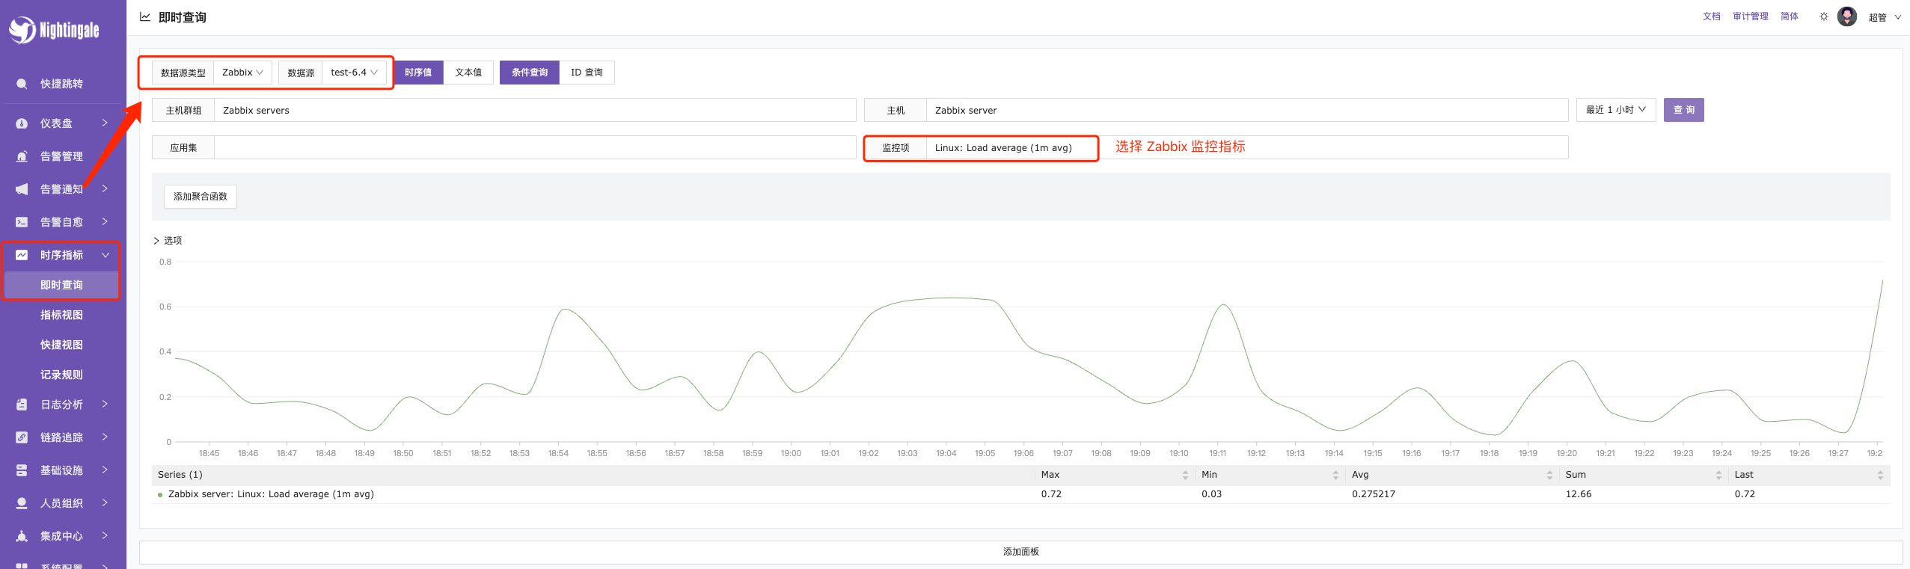
Task: Open the Zabbix datasource type dropdown
Action: point(242,73)
